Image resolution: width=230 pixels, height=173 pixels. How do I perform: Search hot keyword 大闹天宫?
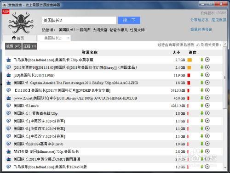click(x=100, y=30)
